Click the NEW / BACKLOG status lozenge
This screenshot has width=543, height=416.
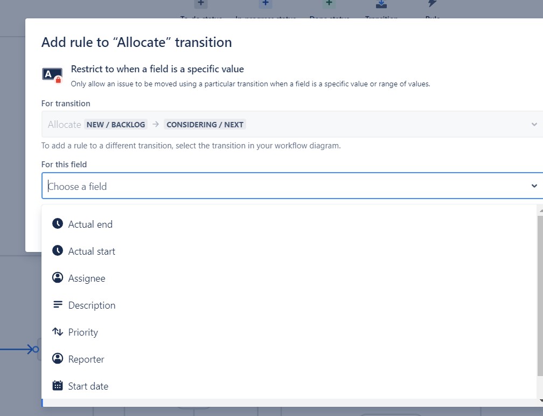click(x=116, y=125)
